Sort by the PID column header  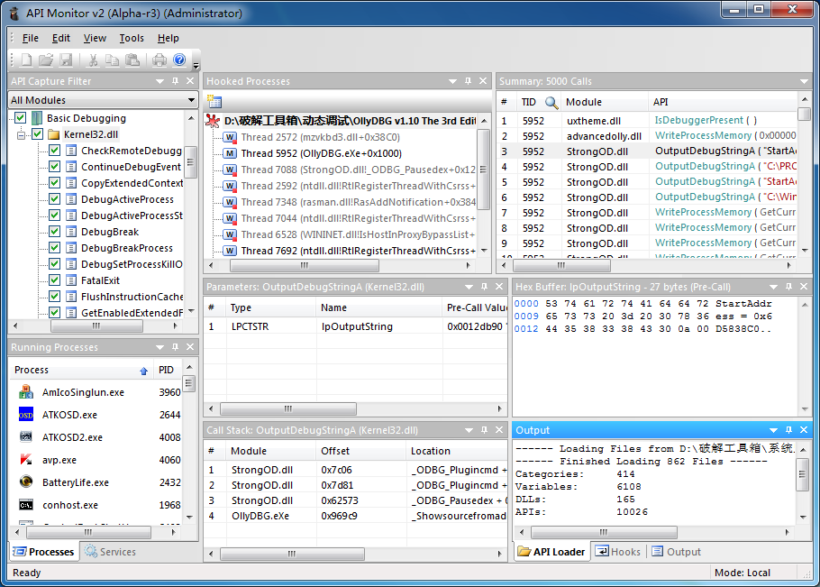(167, 370)
